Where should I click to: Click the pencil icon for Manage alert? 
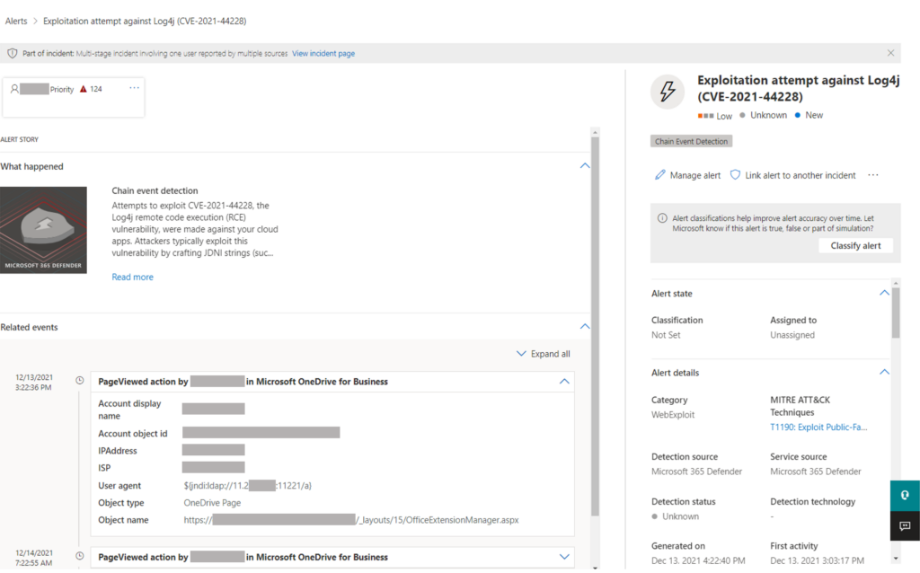(x=662, y=175)
